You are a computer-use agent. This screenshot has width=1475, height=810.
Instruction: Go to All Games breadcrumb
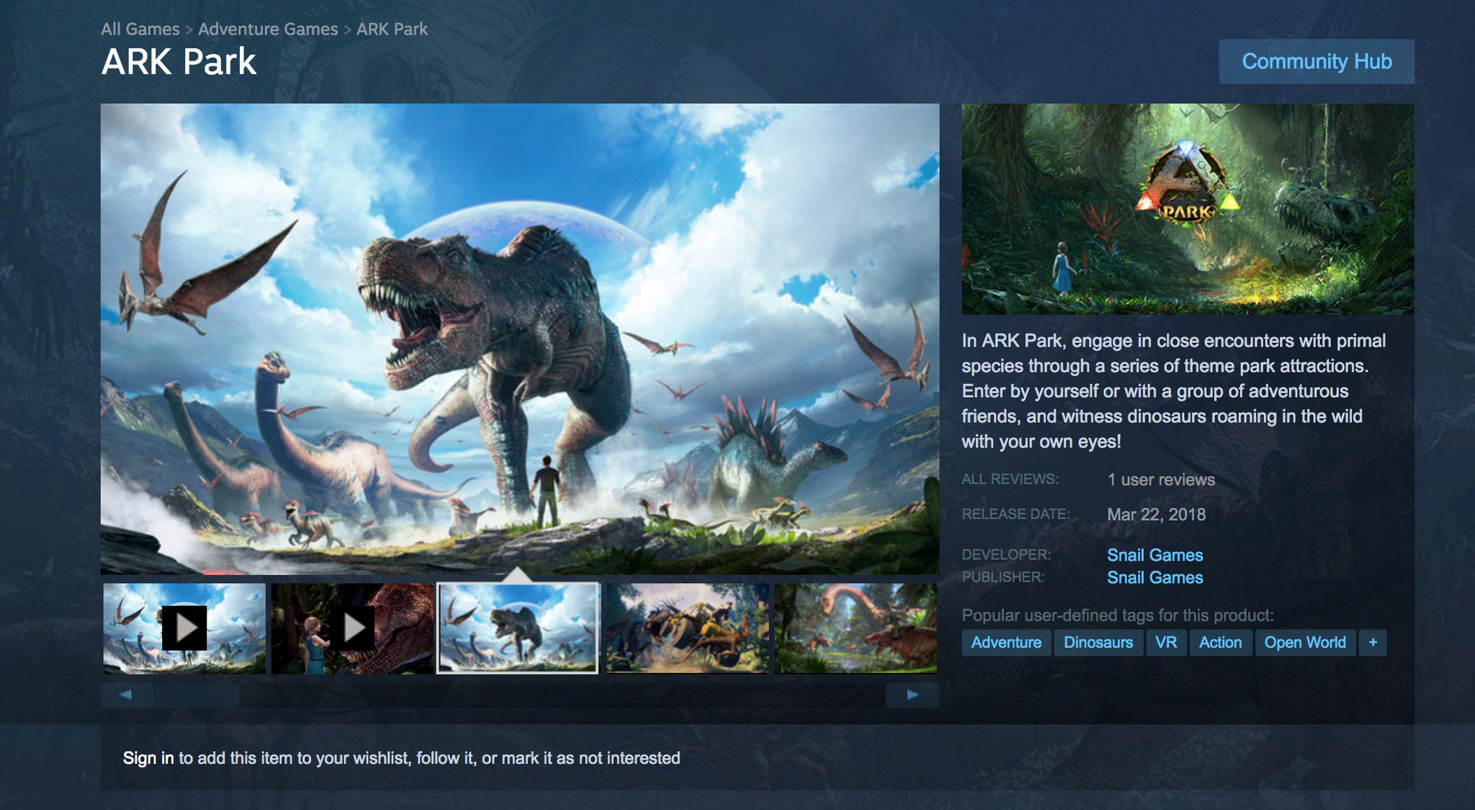140,29
